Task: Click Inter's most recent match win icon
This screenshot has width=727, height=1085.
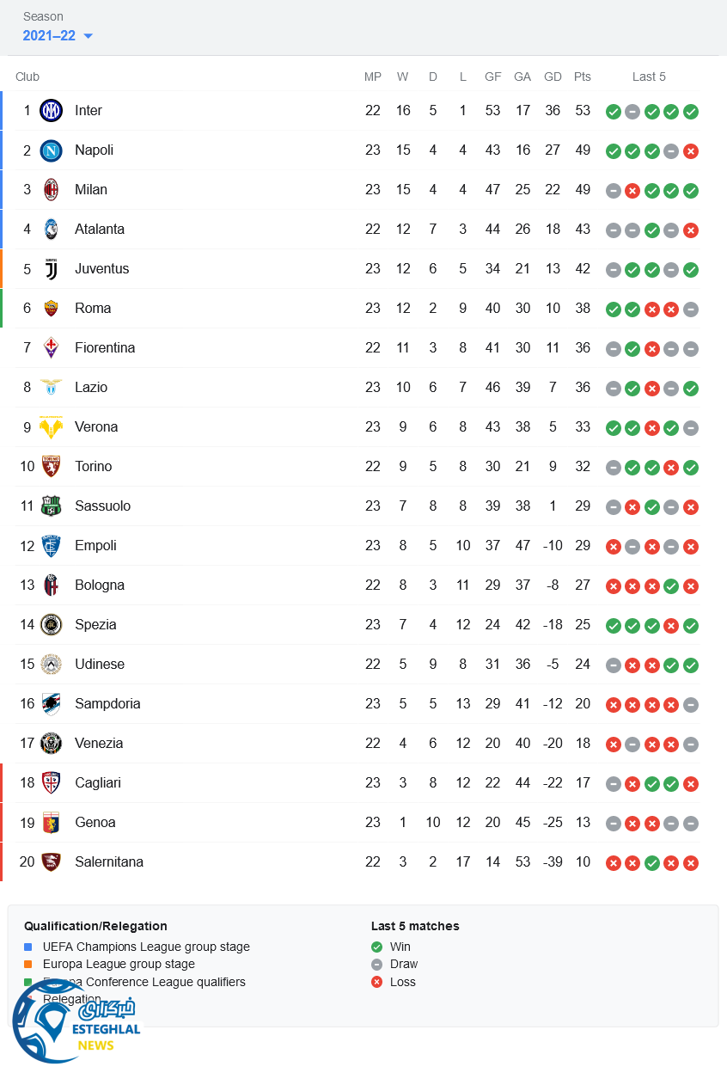Action: click(691, 112)
